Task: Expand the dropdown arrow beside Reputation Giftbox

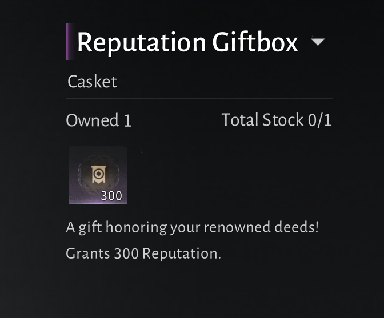Action: pos(318,42)
